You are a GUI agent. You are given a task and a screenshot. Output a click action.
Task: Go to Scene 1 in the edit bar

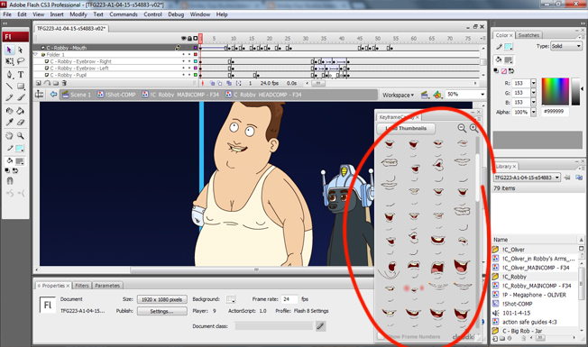click(x=77, y=95)
